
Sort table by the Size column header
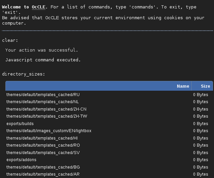coord(205,86)
